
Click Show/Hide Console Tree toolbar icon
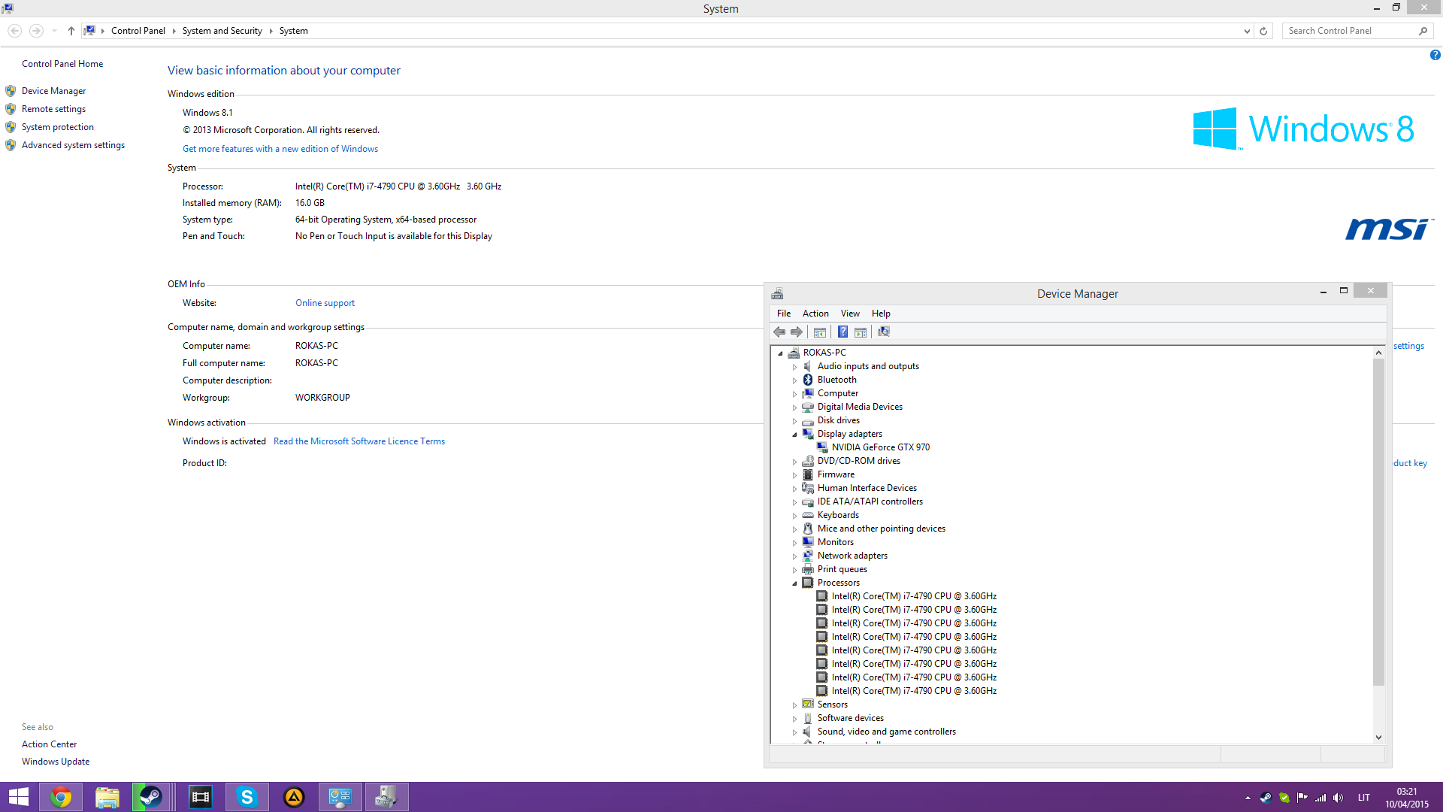[820, 332]
